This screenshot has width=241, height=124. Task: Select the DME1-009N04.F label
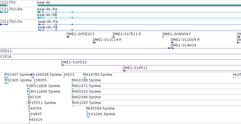[177, 34]
